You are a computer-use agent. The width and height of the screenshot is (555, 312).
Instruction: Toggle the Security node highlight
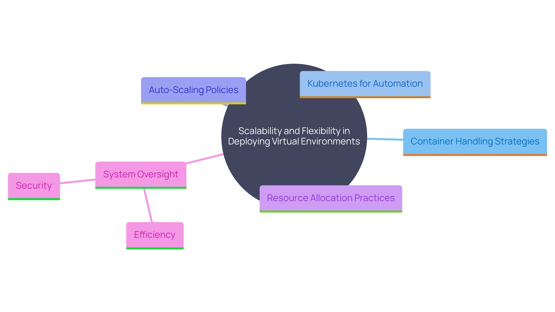(x=34, y=185)
